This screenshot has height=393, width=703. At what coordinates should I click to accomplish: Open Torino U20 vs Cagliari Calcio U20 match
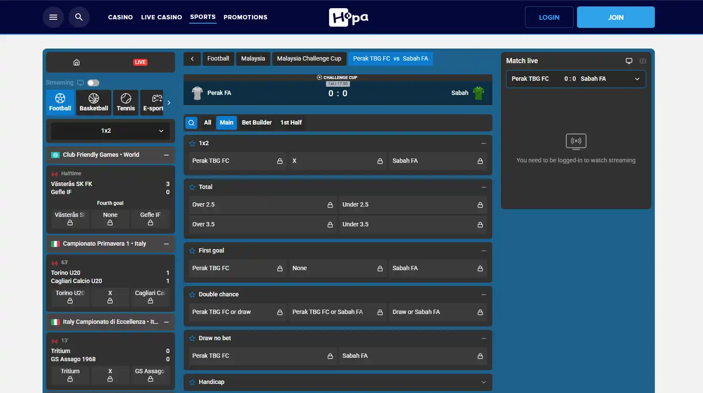[111, 277]
